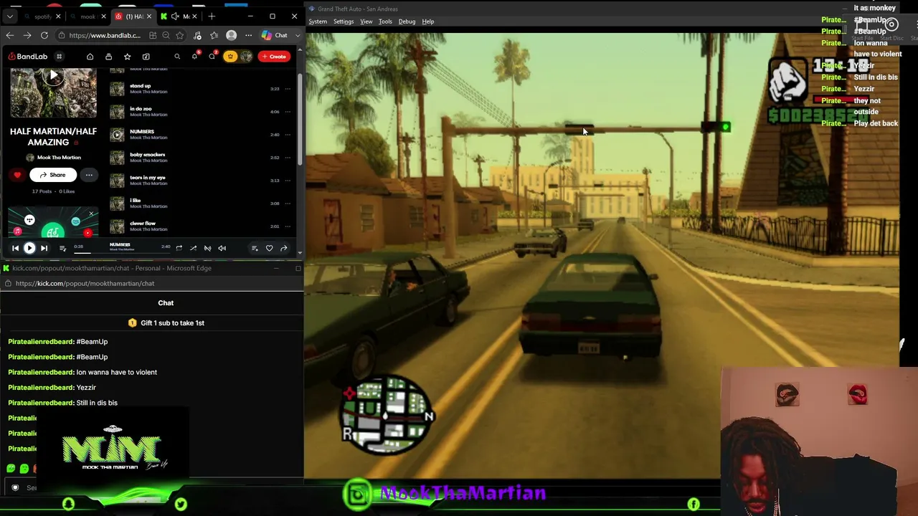
Task: Open artist Mook Tha Martian link under album title
Action: pos(59,158)
